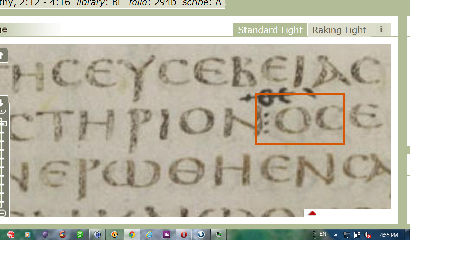Open the purple sphere taskbar icon
The width and height of the screenshot is (473, 266).
(x=45, y=234)
